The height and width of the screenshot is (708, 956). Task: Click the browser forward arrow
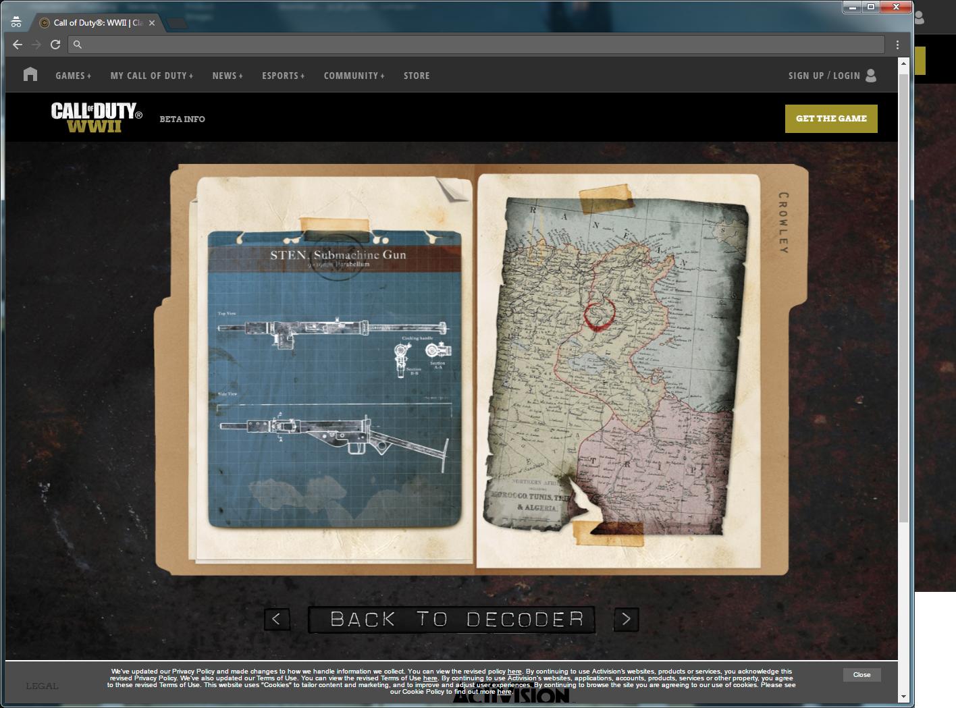36,45
